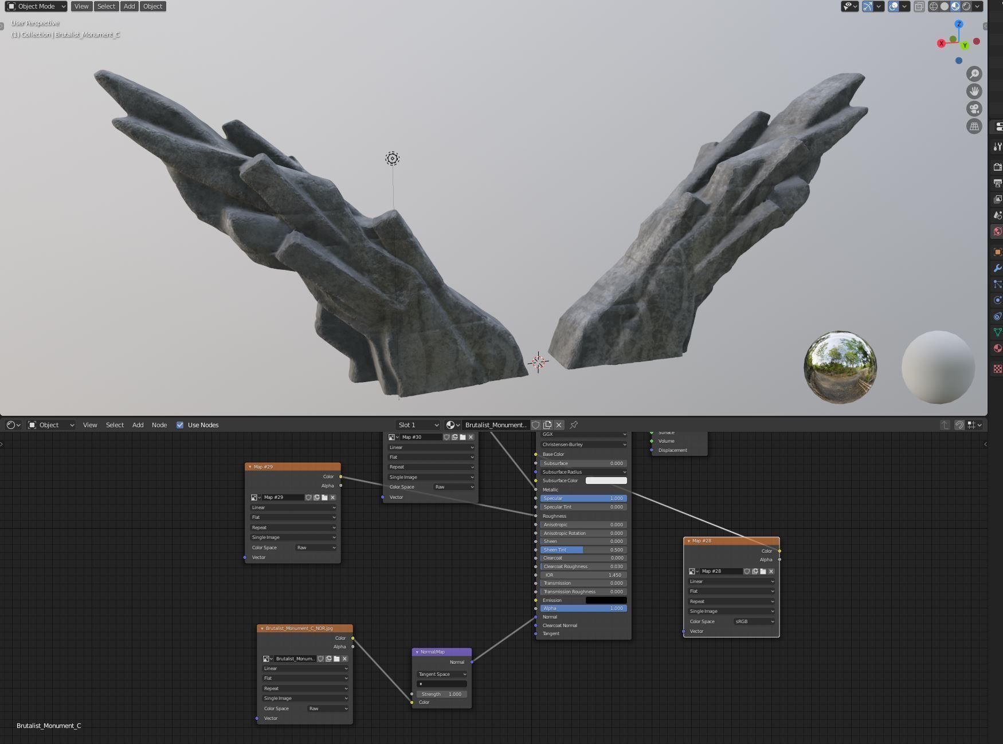Open the Slot 1 dropdown

coord(418,425)
